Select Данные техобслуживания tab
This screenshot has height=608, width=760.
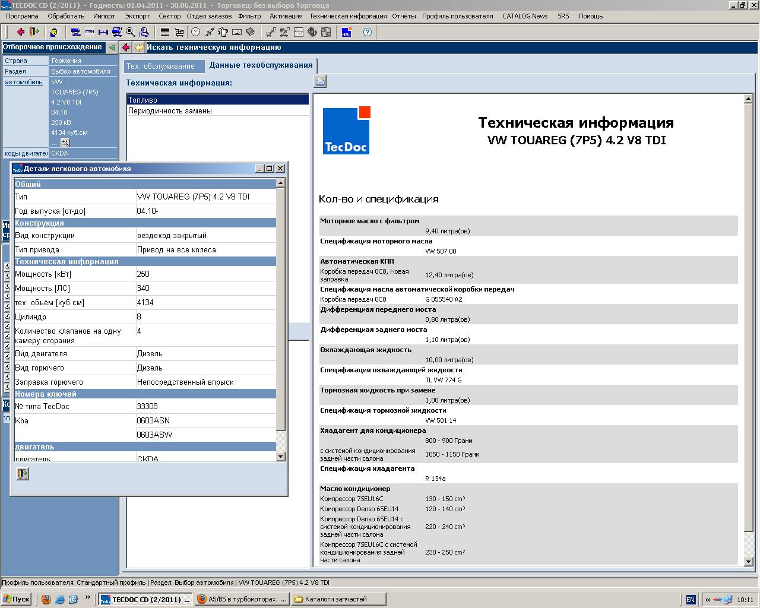[x=261, y=65]
